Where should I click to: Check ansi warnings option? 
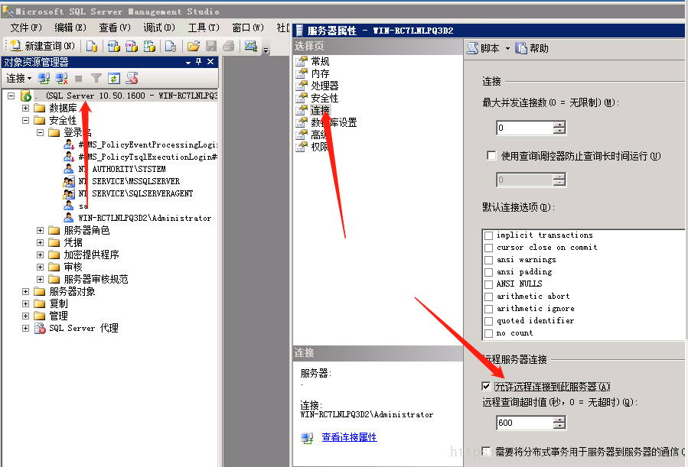coord(489,260)
